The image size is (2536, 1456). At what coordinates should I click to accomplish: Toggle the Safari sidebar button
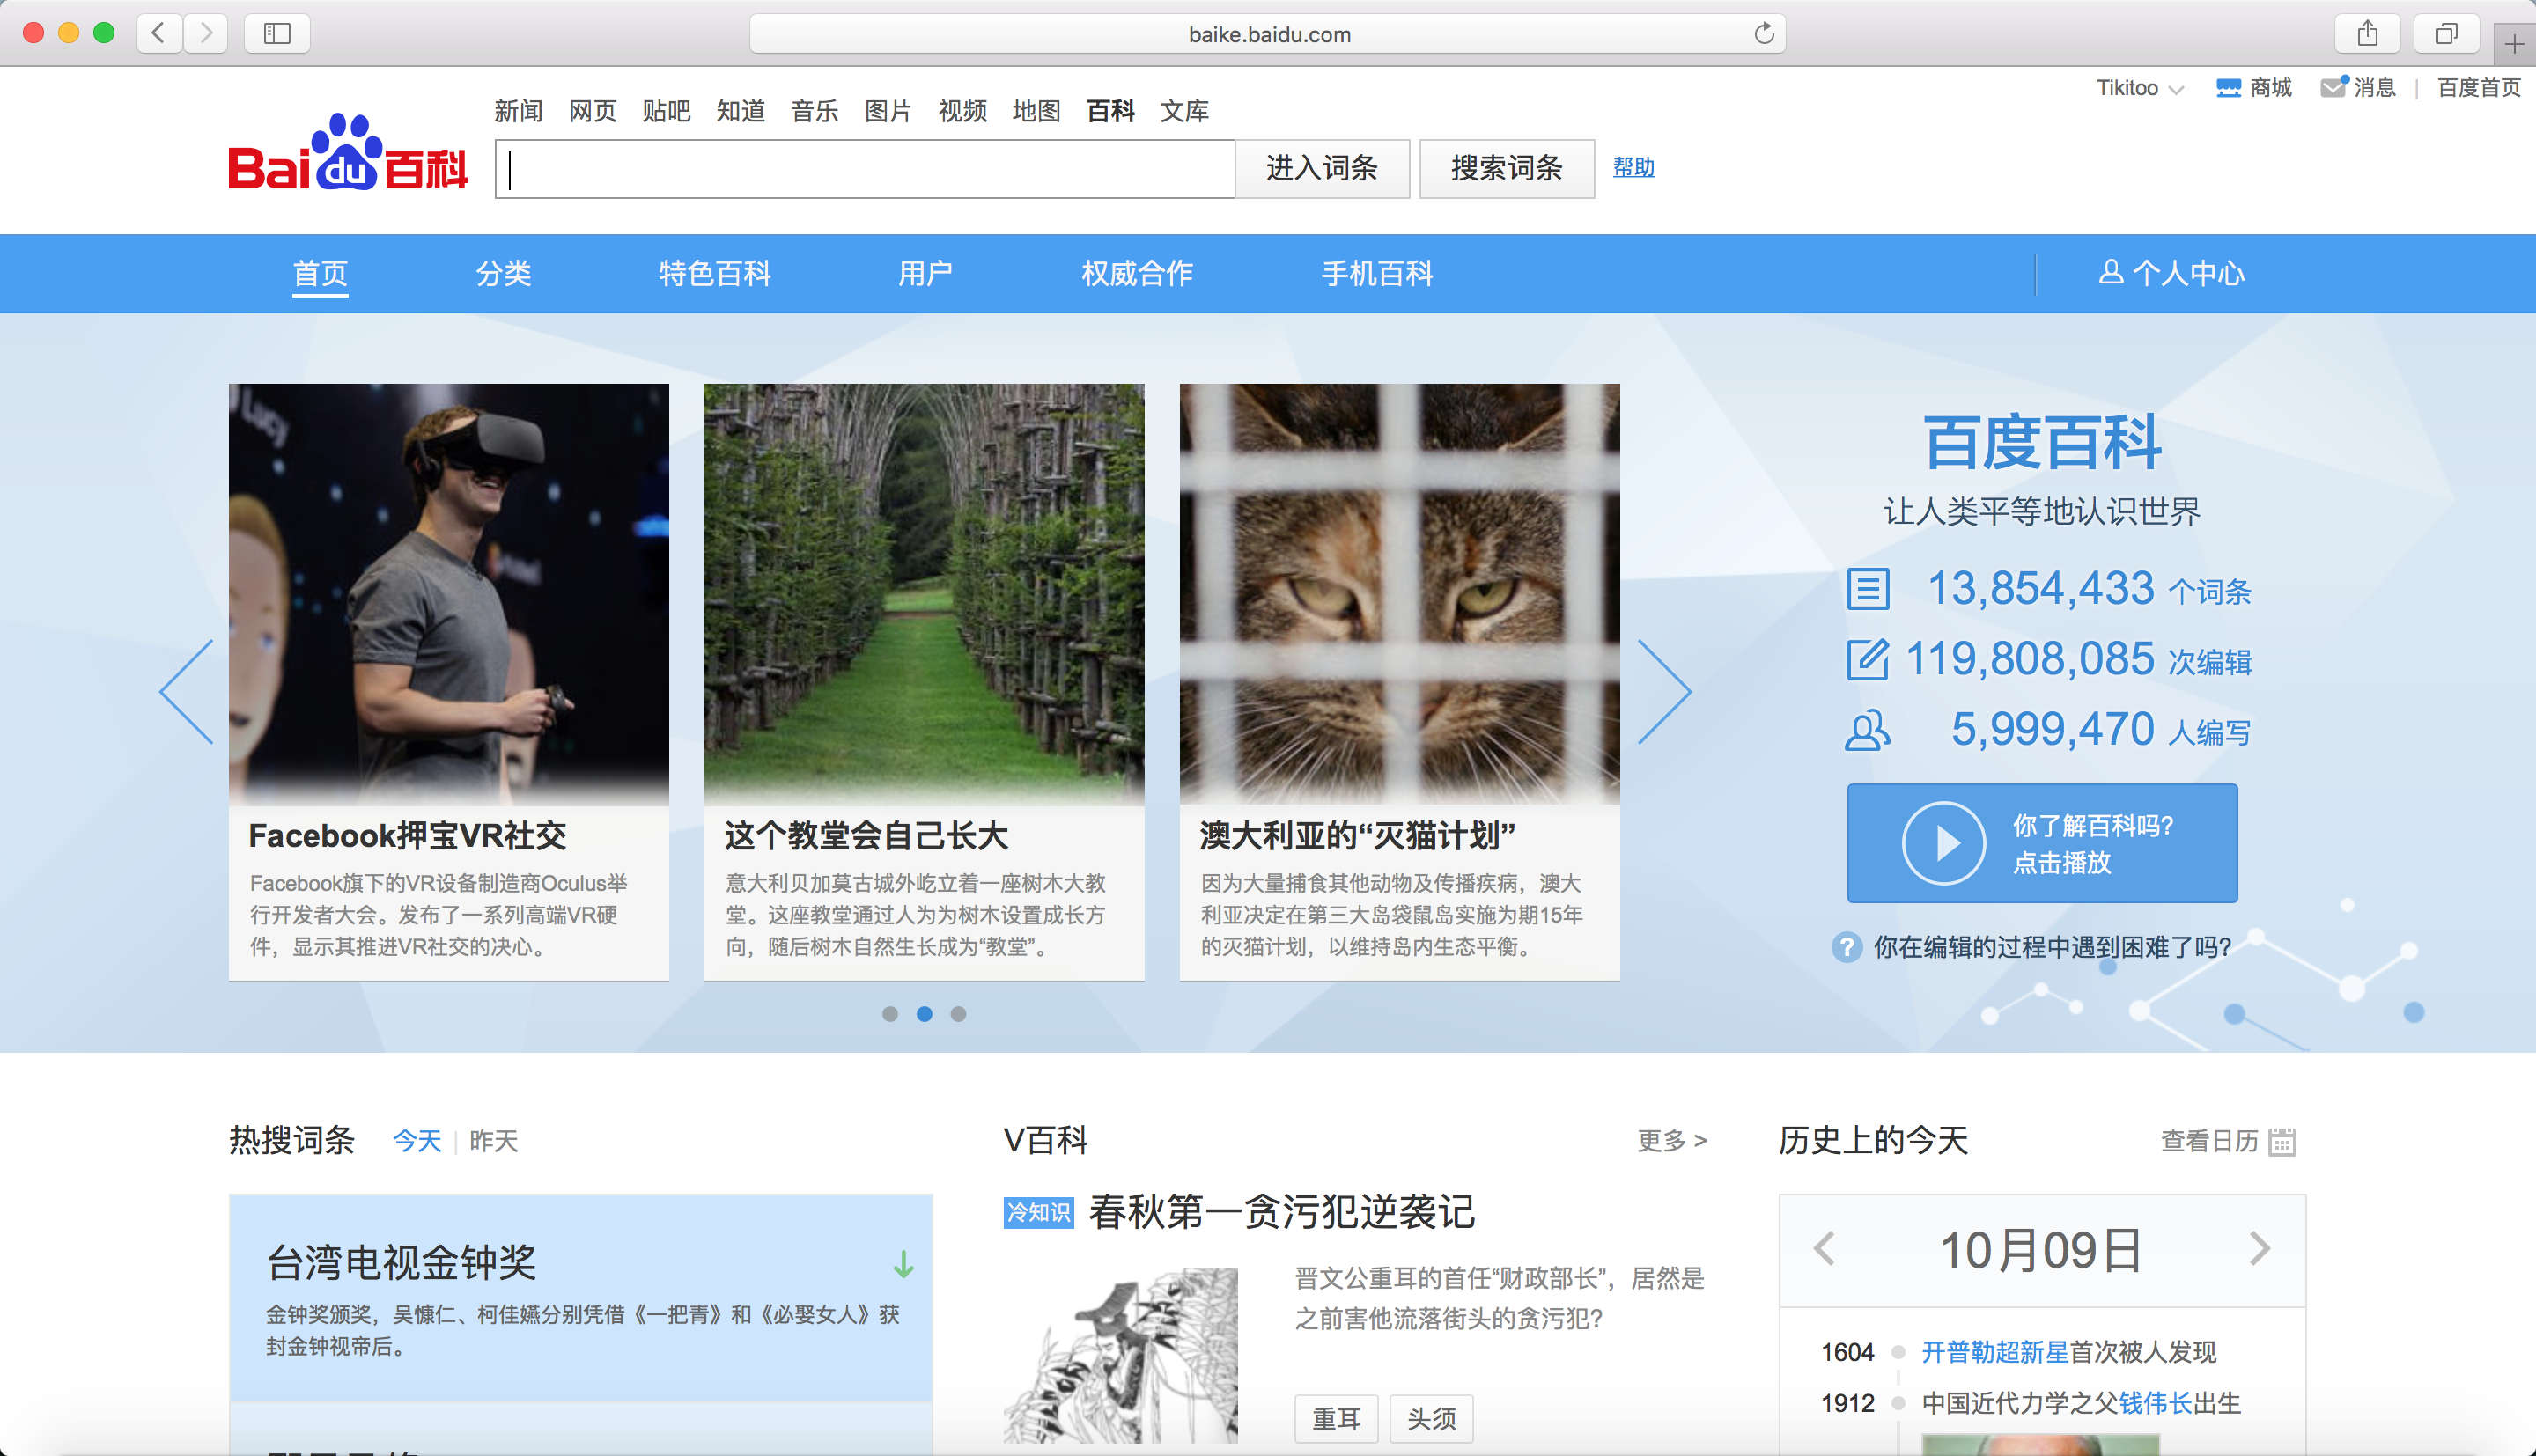click(277, 33)
